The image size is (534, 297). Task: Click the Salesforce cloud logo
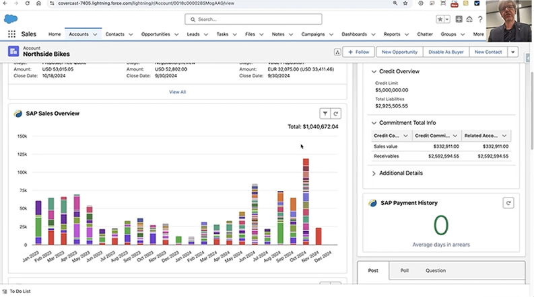coord(11,19)
